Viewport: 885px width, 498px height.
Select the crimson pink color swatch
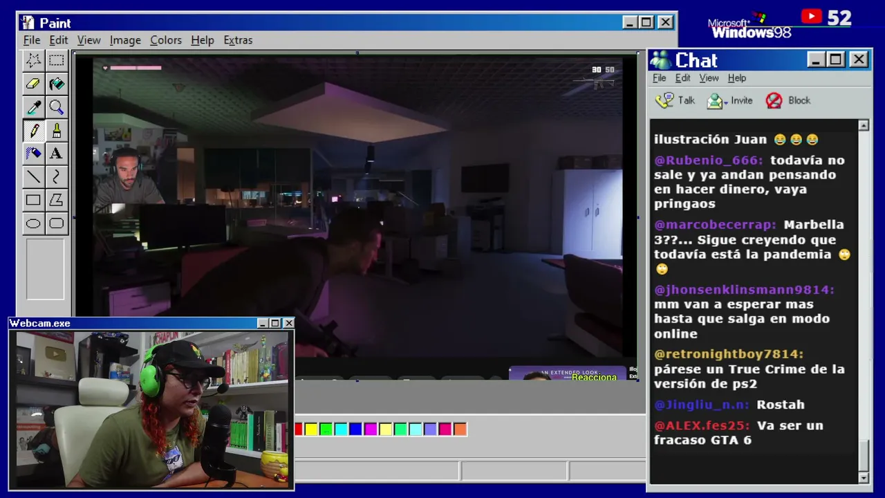445,430
